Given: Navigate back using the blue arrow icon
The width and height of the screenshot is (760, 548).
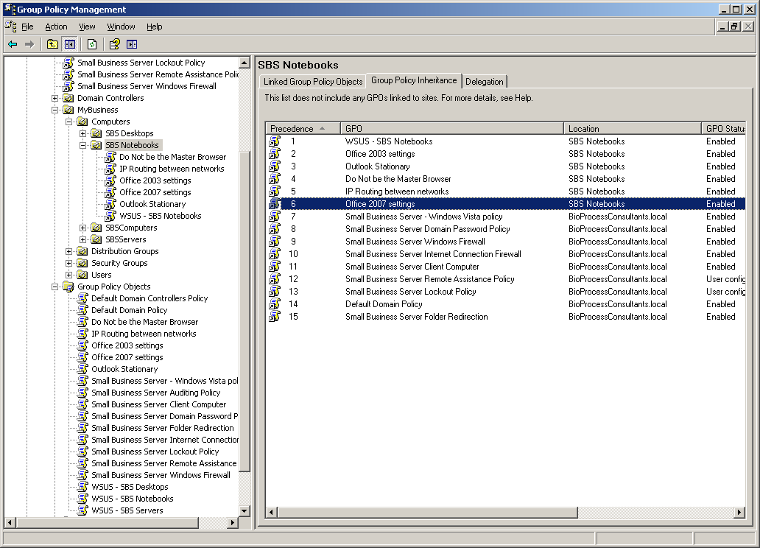Looking at the screenshot, I should click(x=12, y=43).
